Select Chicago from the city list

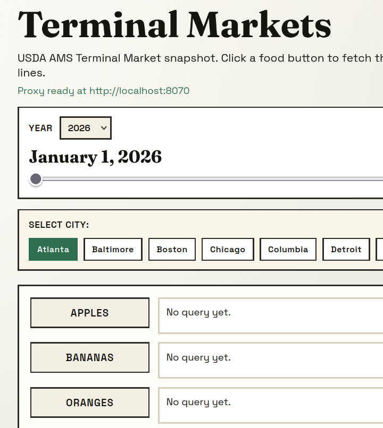click(227, 249)
